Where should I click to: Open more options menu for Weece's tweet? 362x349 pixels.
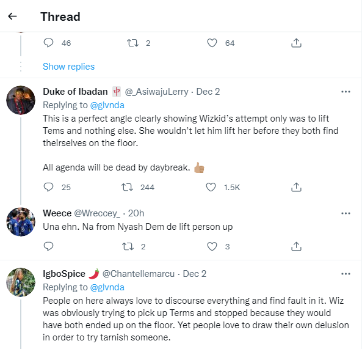pyautogui.click(x=346, y=213)
